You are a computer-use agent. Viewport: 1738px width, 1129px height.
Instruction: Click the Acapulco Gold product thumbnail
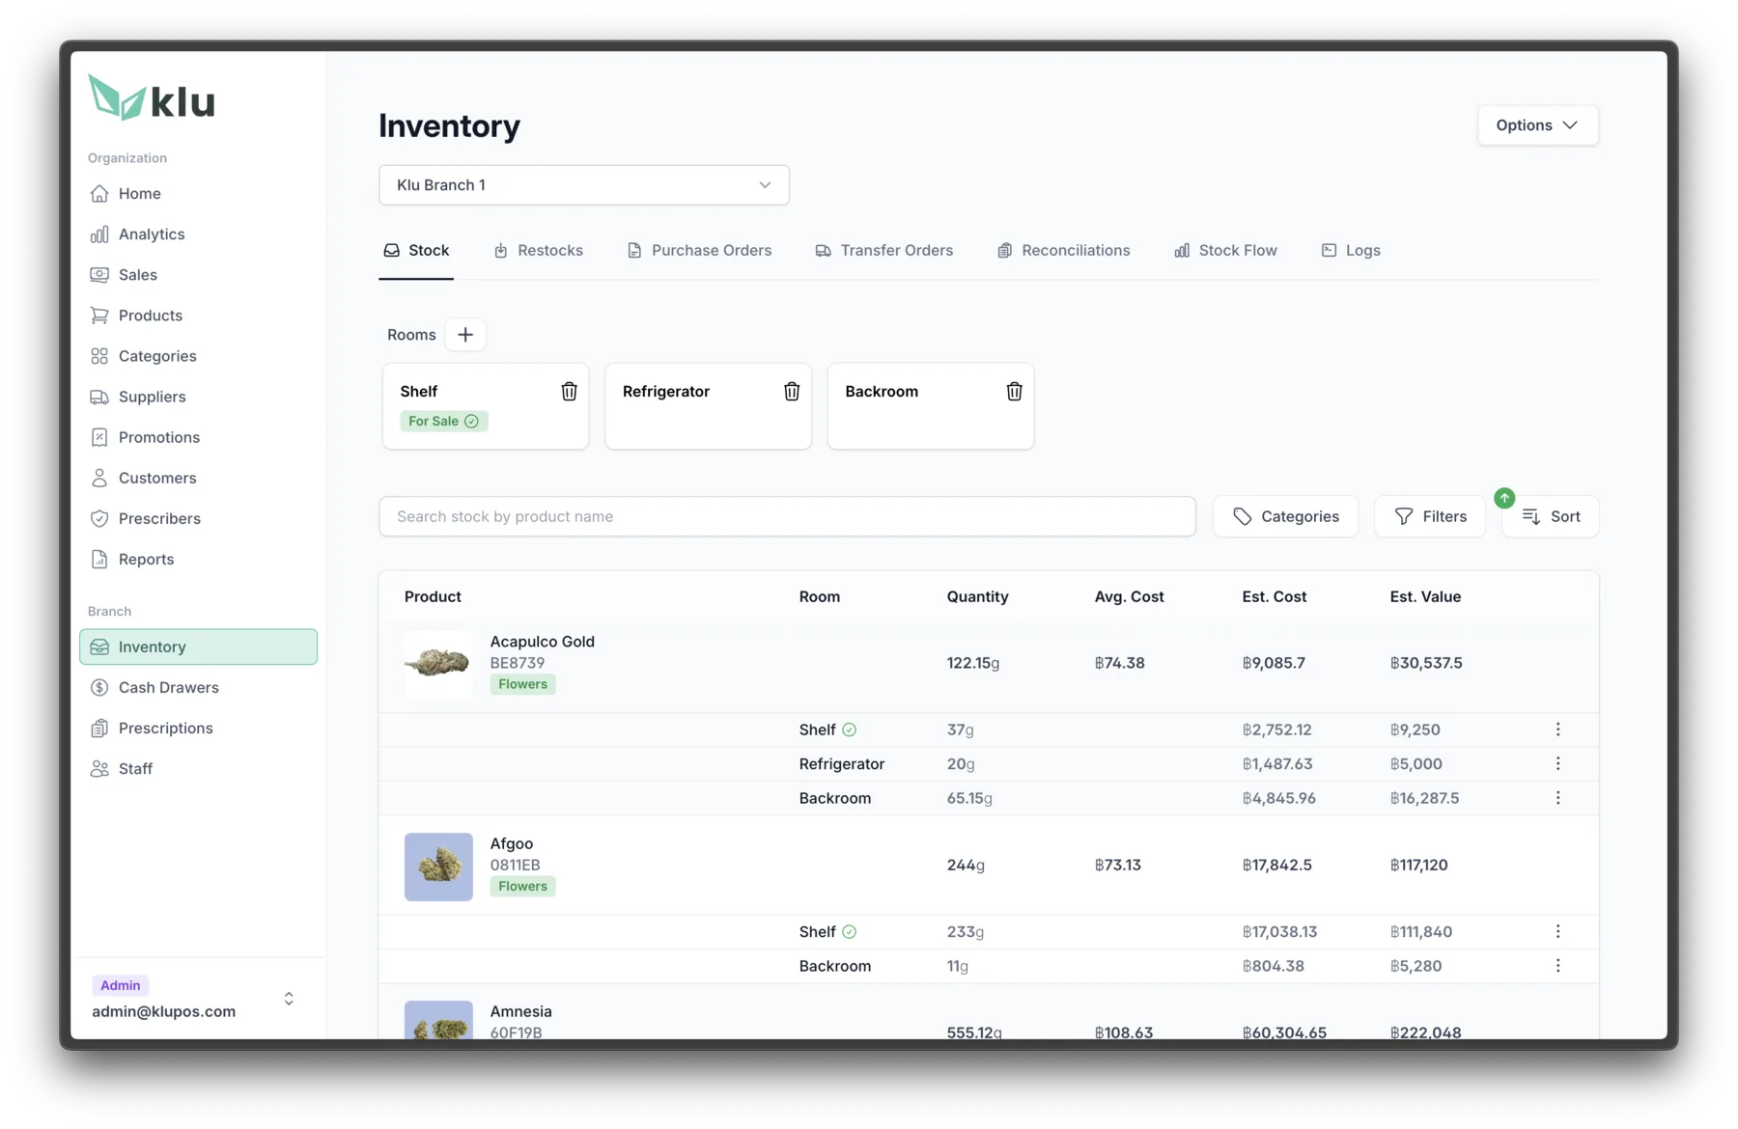click(x=438, y=664)
